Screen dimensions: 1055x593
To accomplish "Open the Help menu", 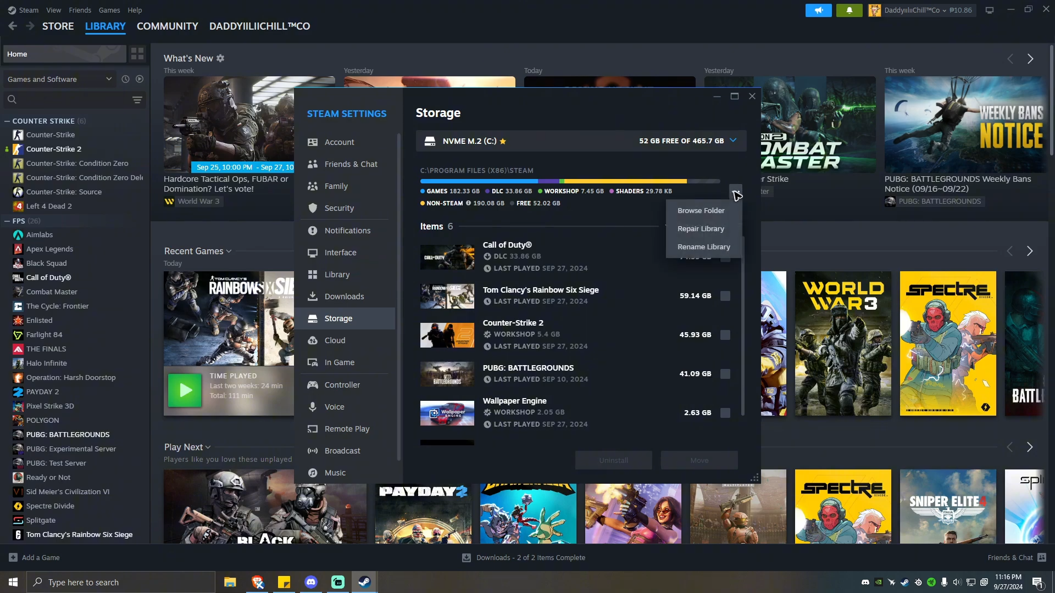I will [135, 10].
